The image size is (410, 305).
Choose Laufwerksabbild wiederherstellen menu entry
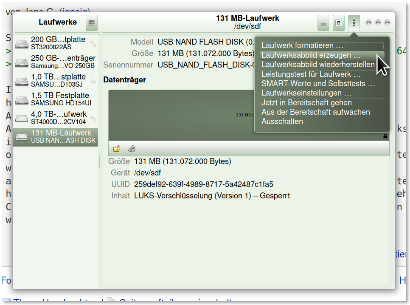[x=322, y=65]
